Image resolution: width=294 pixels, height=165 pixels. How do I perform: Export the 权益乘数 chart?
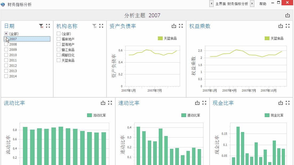click(x=280, y=26)
